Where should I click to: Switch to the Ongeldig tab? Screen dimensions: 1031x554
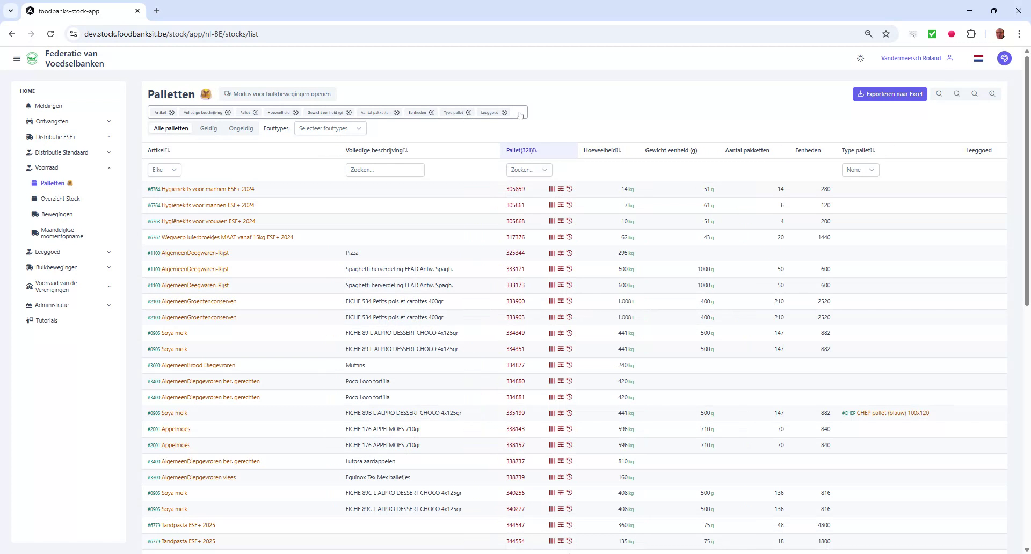point(241,128)
